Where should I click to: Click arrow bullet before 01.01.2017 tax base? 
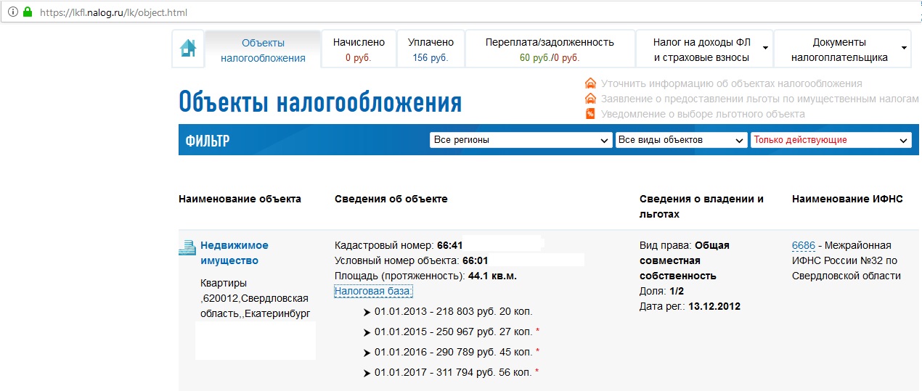(x=367, y=373)
